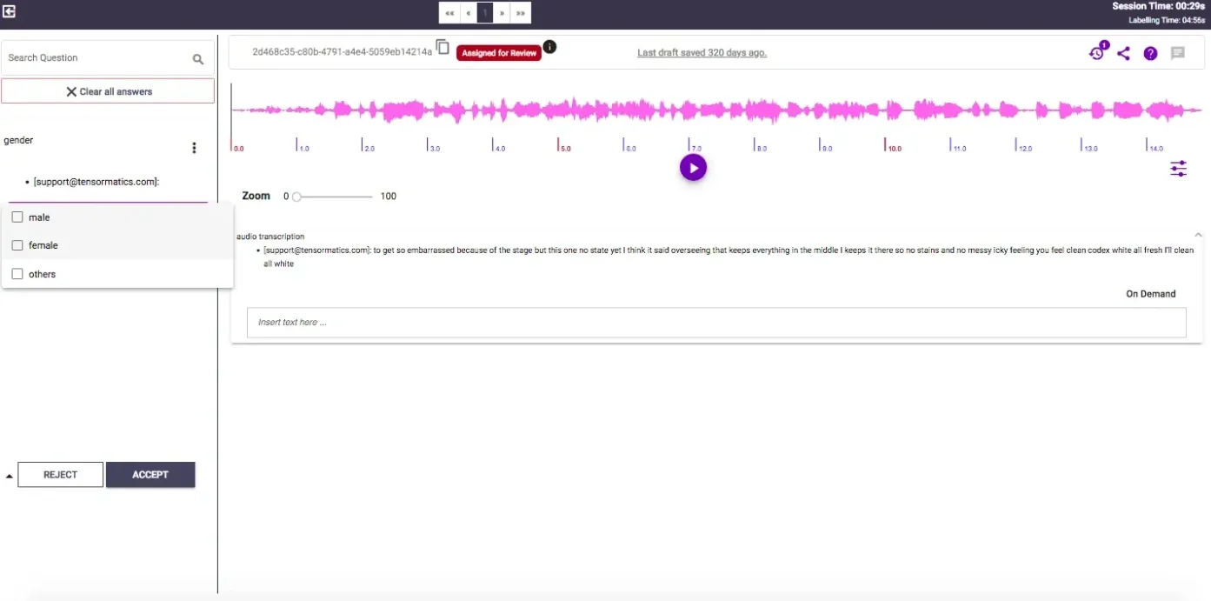Select page 1 in the pagination bar

[484, 12]
